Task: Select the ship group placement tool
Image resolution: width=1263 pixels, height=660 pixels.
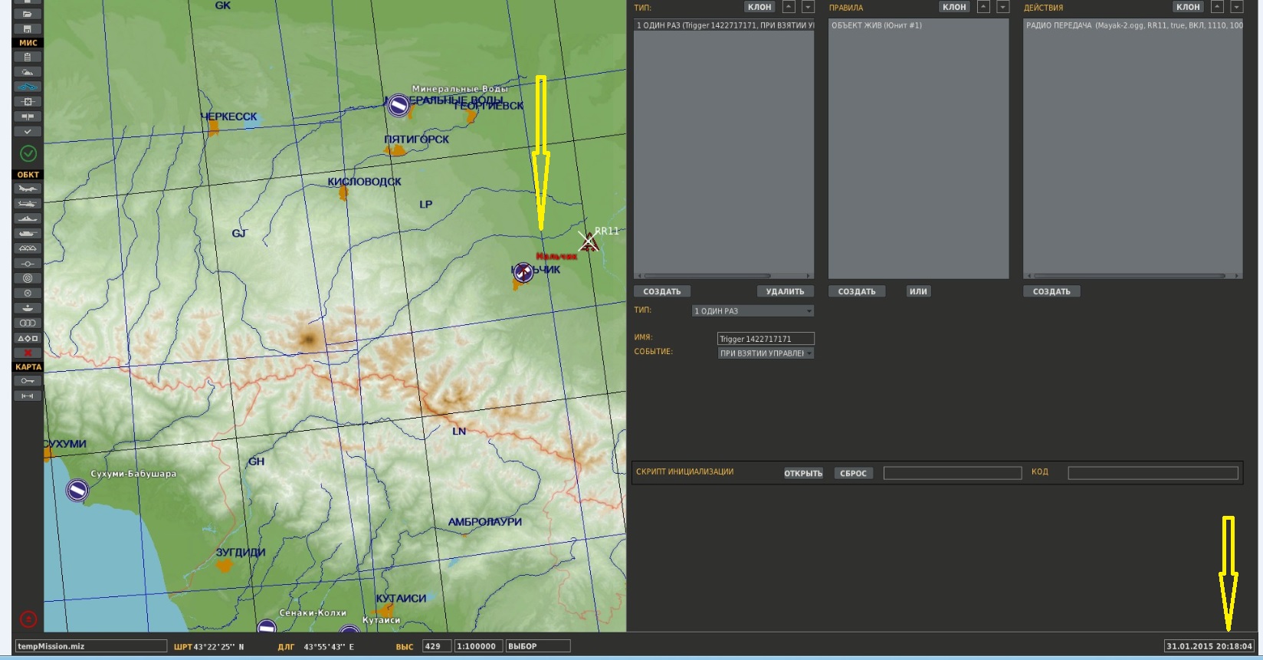Action: (x=28, y=218)
